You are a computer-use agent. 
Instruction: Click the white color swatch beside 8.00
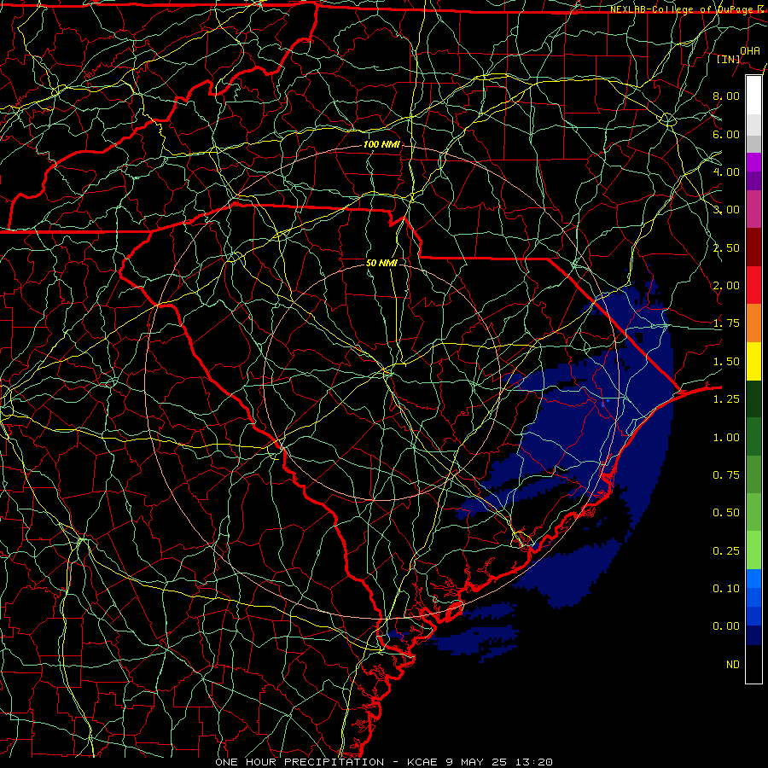[x=753, y=96]
